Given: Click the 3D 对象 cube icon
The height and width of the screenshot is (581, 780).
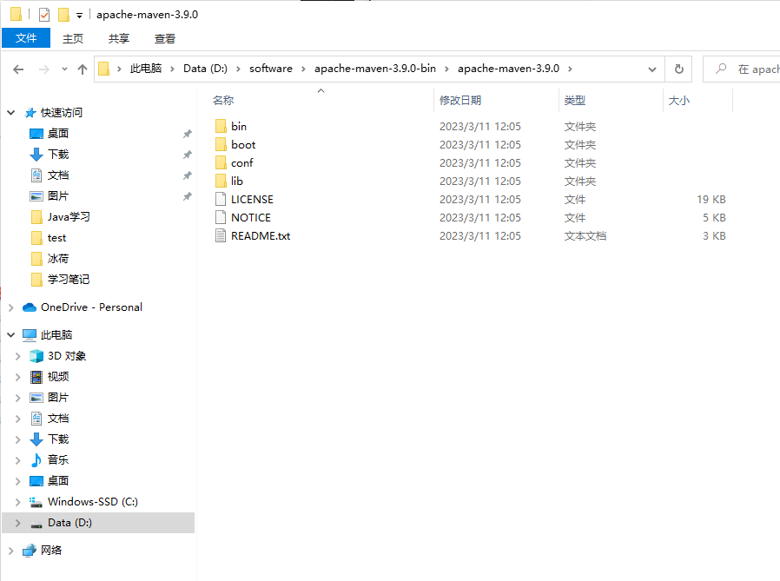Looking at the screenshot, I should click(x=36, y=356).
